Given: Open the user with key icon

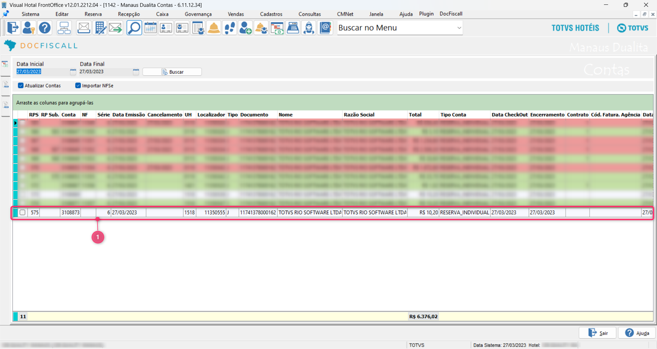Looking at the screenshot, I should point(29,28).
